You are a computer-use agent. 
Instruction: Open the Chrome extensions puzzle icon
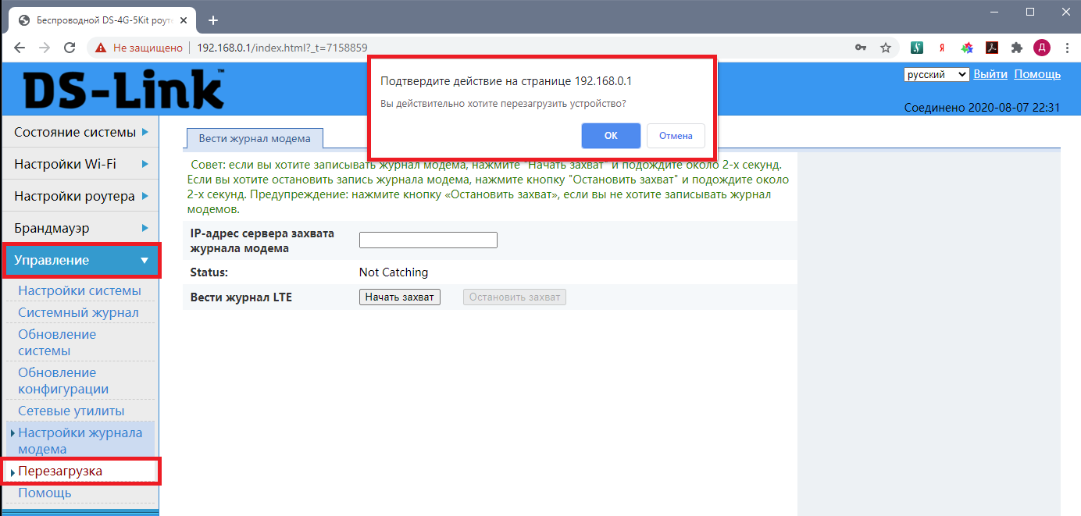(1016, 48)
